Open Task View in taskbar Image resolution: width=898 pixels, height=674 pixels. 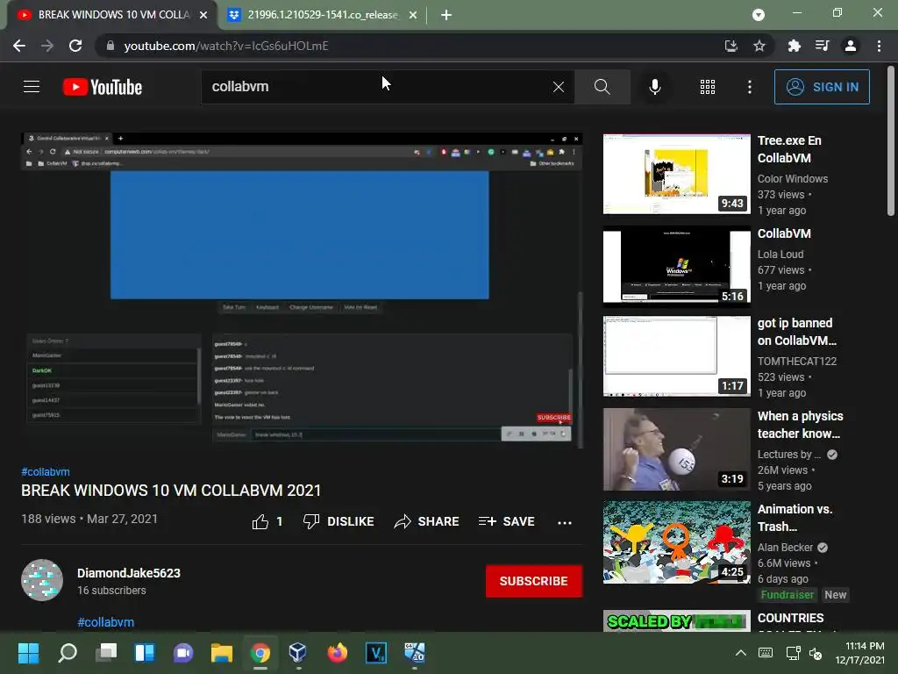click(x=106, y=653)
